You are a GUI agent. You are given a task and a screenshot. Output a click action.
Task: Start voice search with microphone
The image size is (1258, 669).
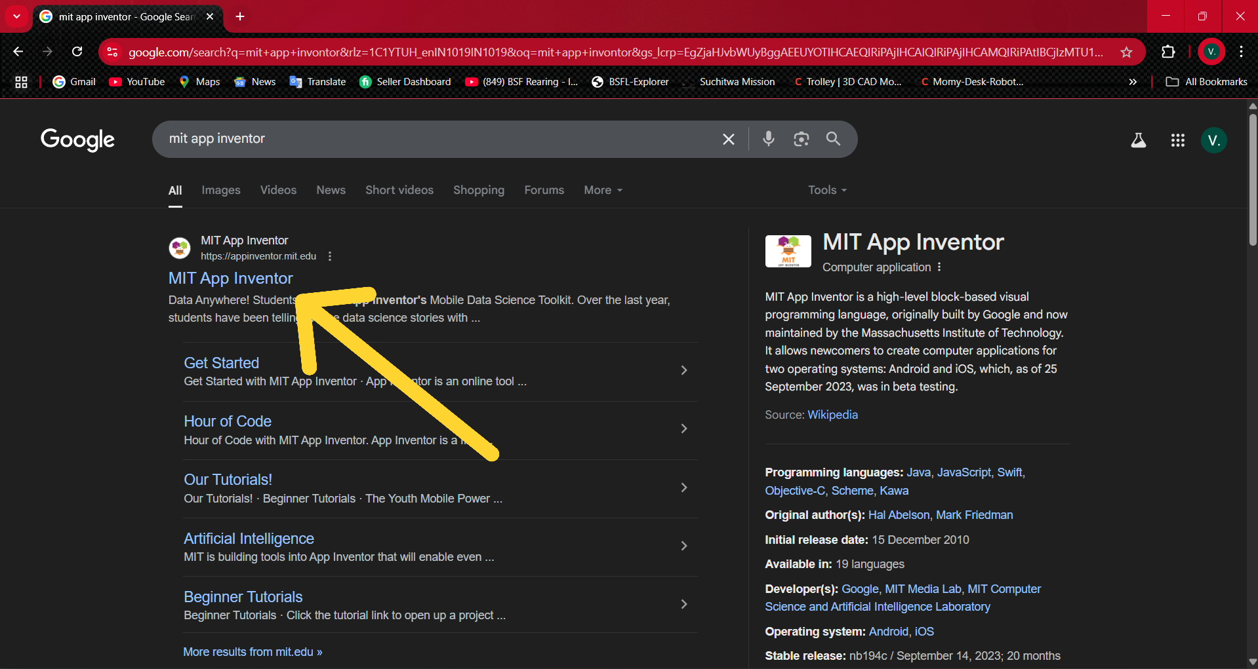click(x=769, y=139)
